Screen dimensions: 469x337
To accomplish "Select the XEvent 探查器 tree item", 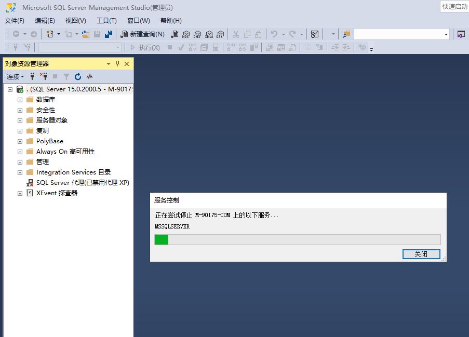I will click(57, 193).
